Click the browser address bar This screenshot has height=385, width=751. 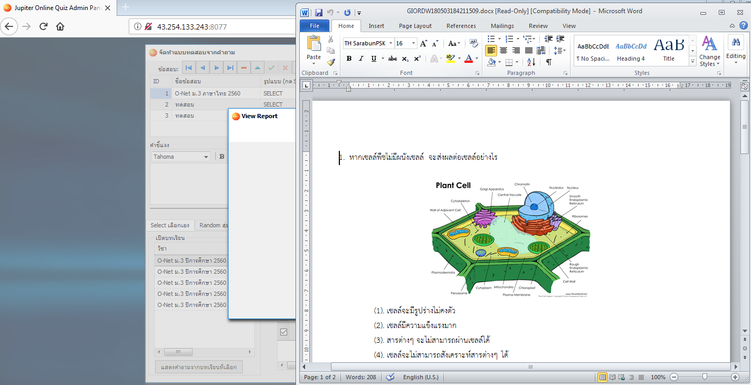(x=212, y=26)
